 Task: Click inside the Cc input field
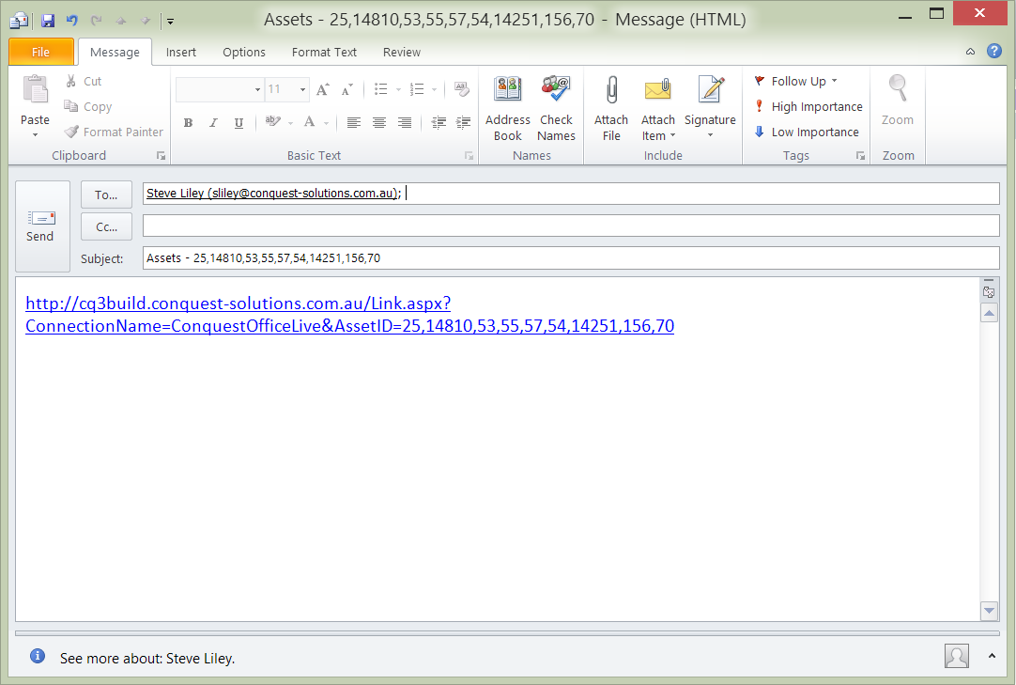point(571,226)
